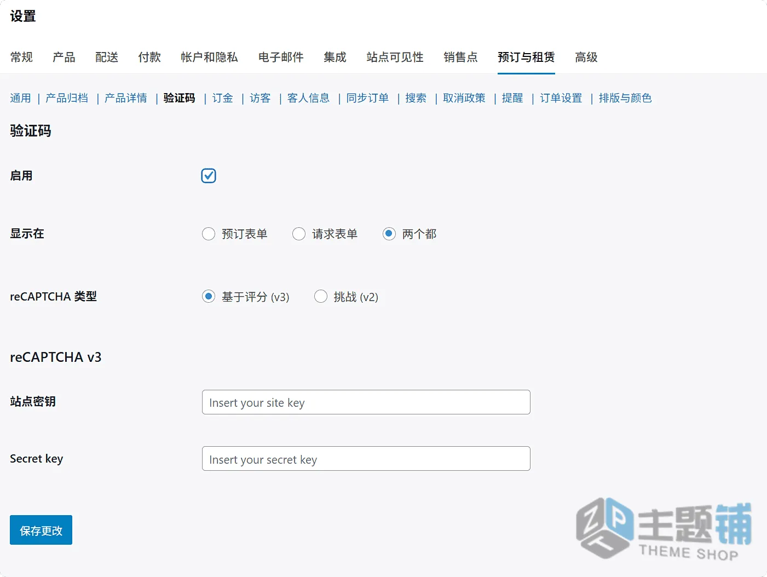
Task: Open the 常规 settings tab
Action: [21, 57]
